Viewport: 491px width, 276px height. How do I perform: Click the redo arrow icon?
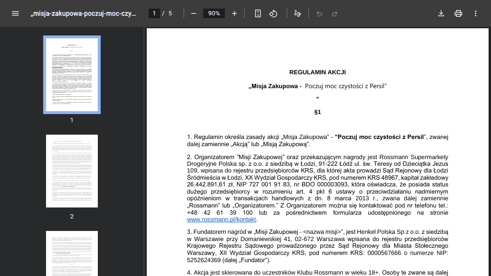[x=334, y=13]
